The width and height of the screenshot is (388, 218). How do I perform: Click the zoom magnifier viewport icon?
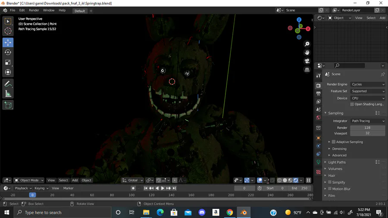[307, 44]
